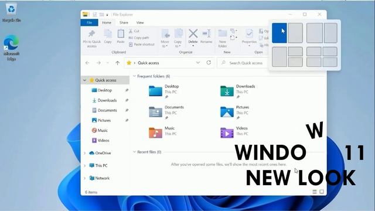Select Videos in the navigation pane
Viewport: 375px width, 211px height.
[x=103, y=141]
